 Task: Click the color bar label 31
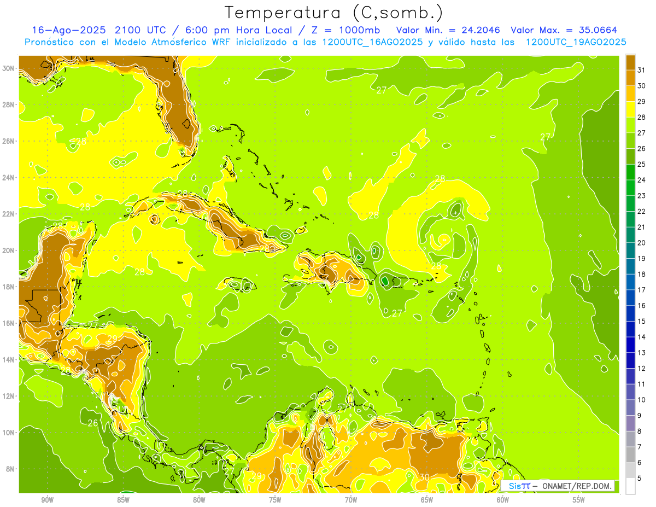click(641, 70)
